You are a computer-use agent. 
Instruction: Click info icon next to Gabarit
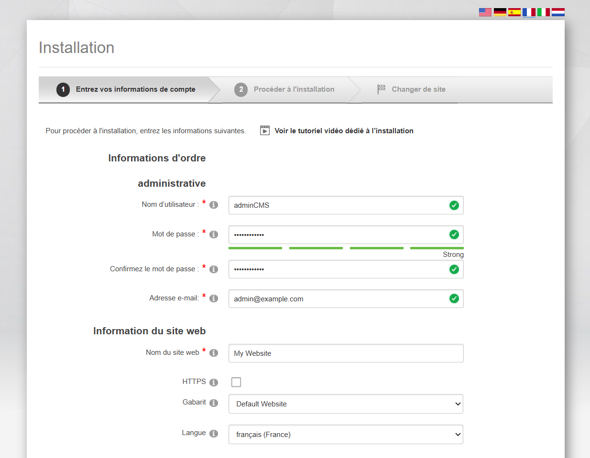[214, 403]
